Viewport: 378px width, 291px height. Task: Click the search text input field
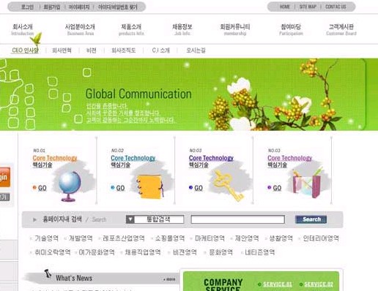(238, 219)
